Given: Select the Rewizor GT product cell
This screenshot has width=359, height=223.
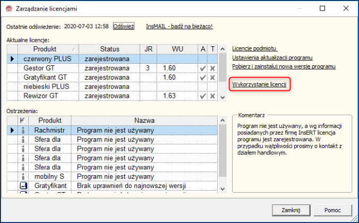Looking at the screenshot, I should pos(48,96).
